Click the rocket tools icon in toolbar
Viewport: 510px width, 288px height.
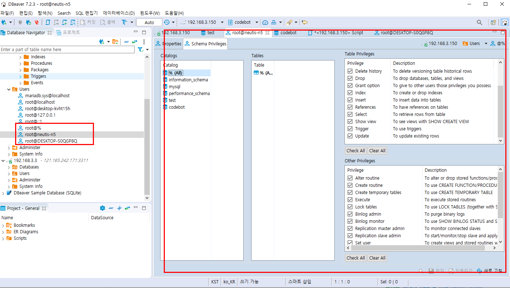289,22
